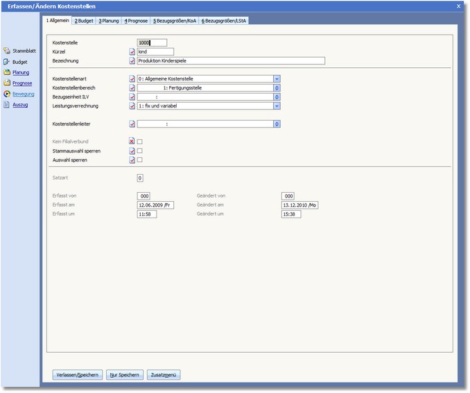Screen dimensions: 470x393
Task: Enable the Stammauswahl sperren checkbox
Action: [140, 150]
